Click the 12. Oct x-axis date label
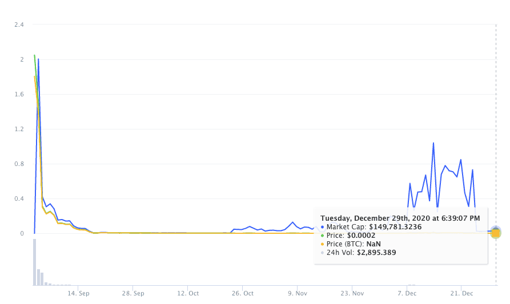This screenshot has width=510, height=304. pyautogui.click(x=188, y=293)
